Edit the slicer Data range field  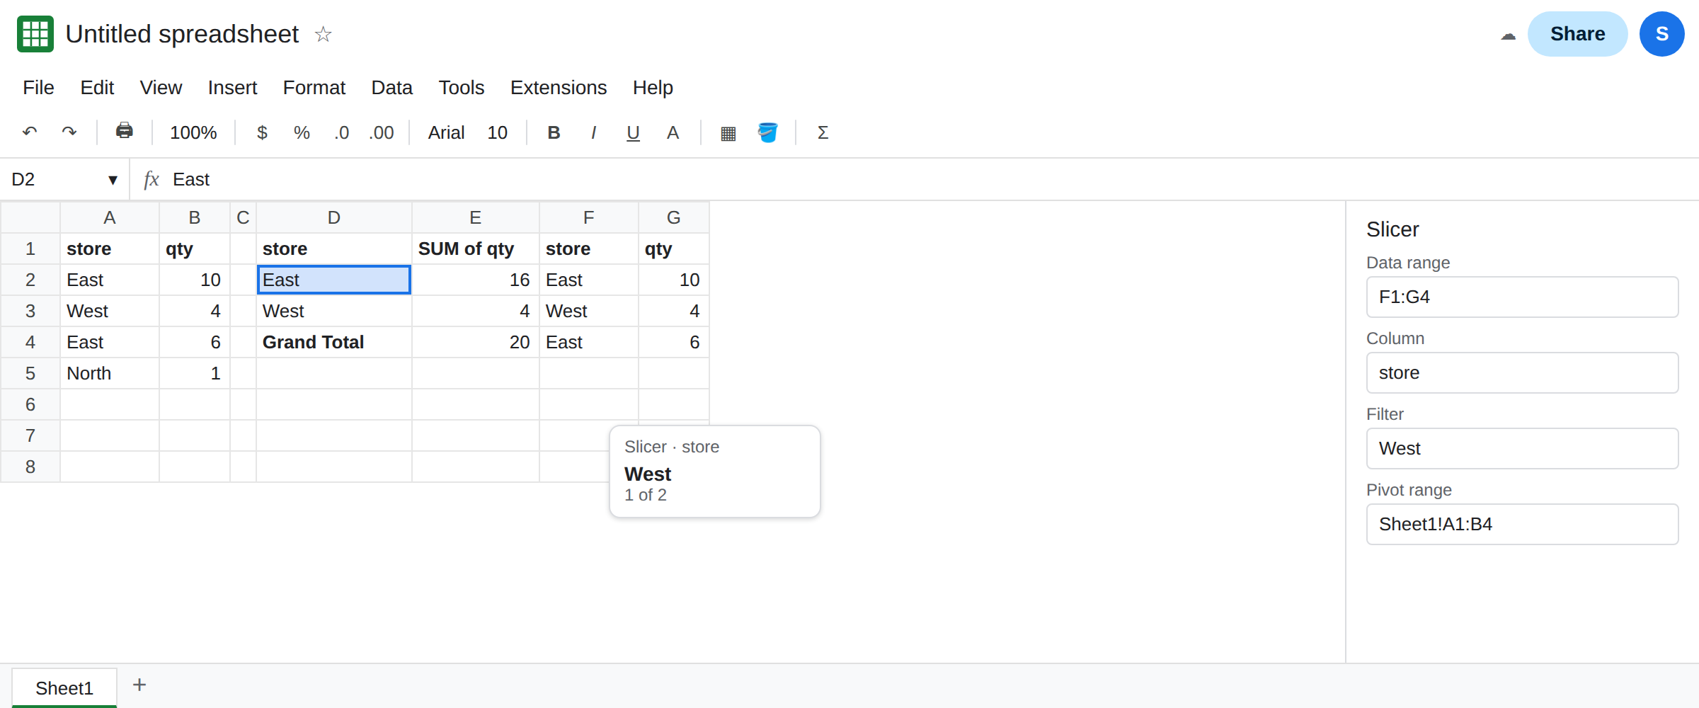click(1522, 297)
